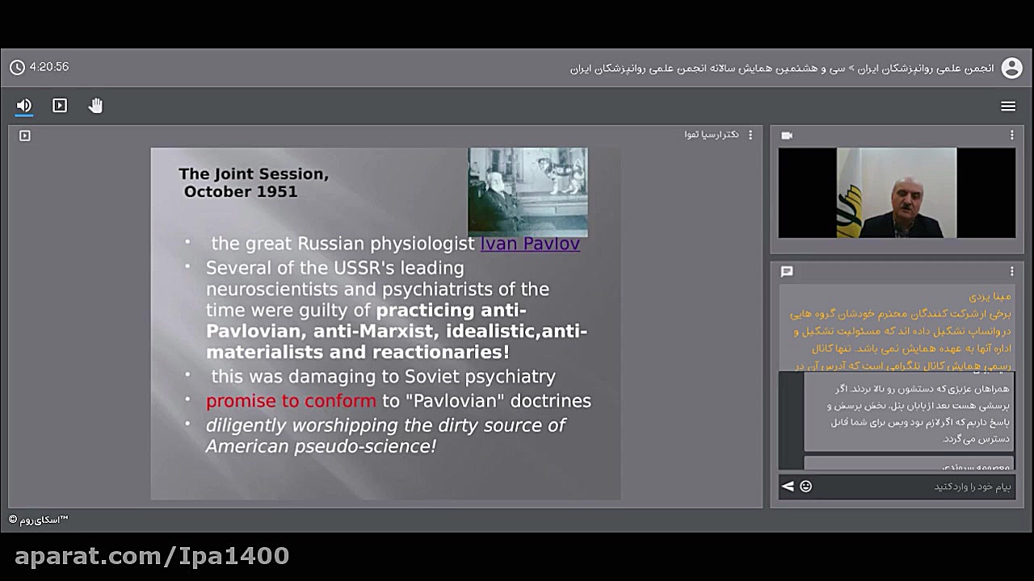The height and width of the screenshot is (581, 1034).
Task: Send the chat message with arrow icon
Action: point(788,486)
